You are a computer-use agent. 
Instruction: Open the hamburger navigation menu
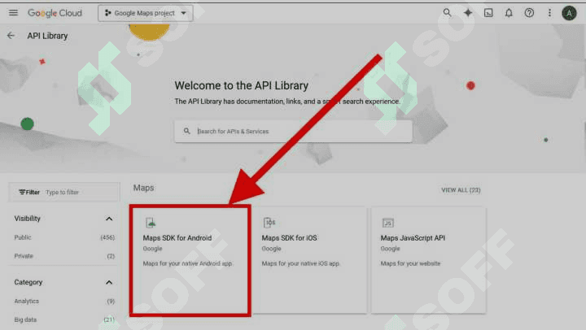point(13,13)
